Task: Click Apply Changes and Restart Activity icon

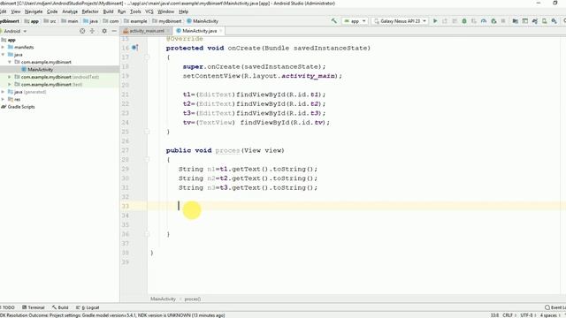Action: click(445, 21)
